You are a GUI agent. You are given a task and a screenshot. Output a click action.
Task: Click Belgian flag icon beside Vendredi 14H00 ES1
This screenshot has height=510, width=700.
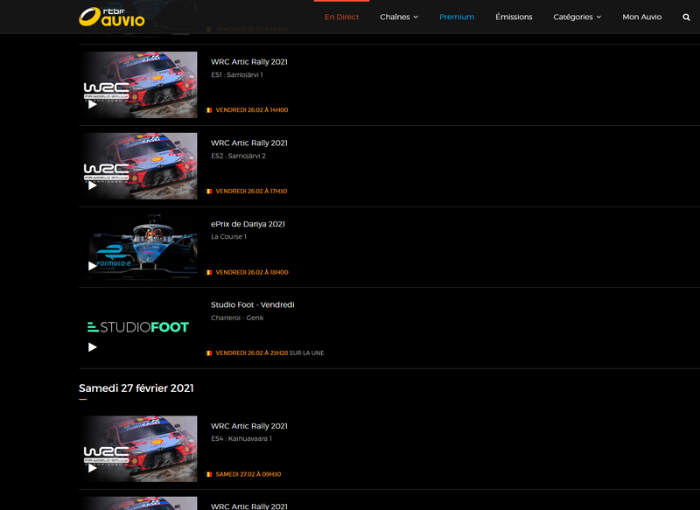(x=208, y=110)
